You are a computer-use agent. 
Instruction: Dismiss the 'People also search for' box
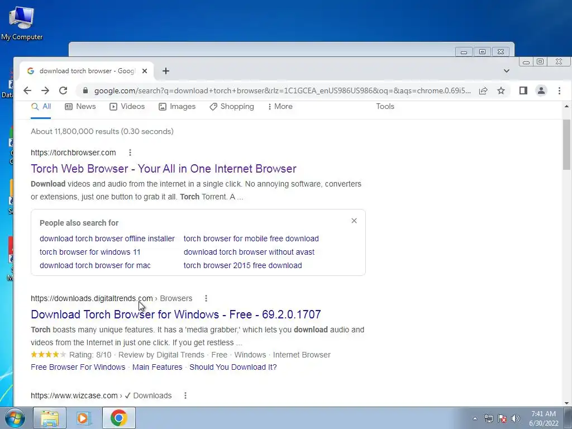click(x=354, y=221)
